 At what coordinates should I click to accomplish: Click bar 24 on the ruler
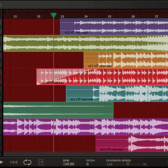[86, 16]
